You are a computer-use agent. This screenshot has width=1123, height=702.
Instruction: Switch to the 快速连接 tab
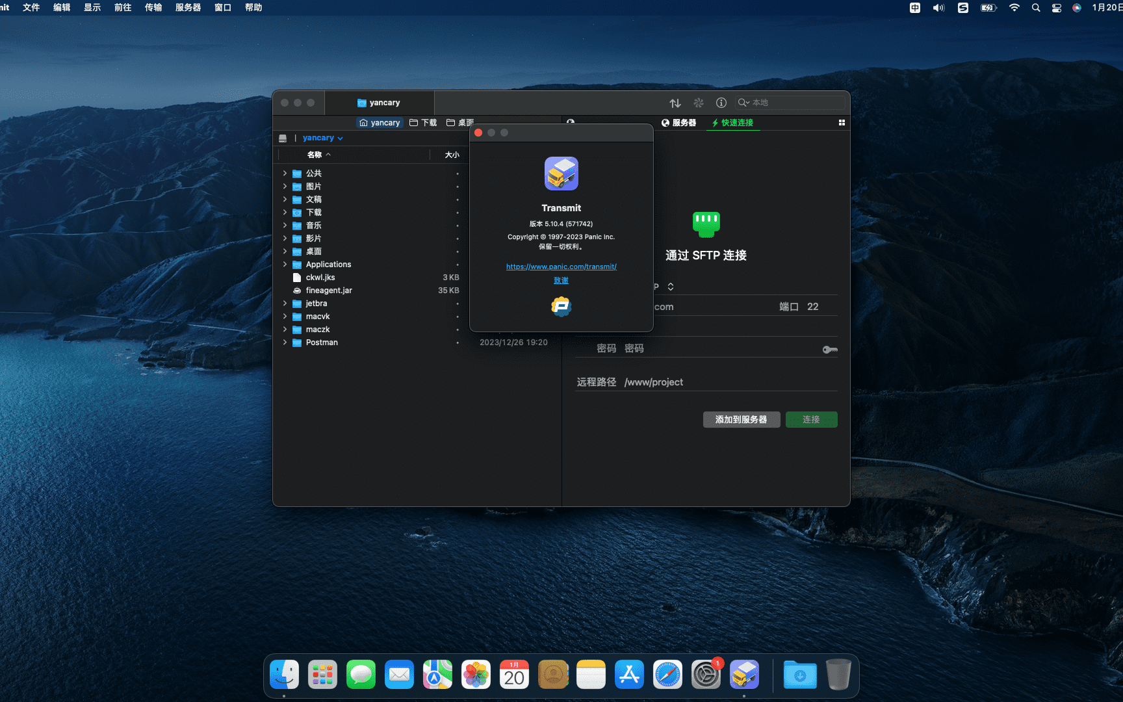[x=732, y=123]
